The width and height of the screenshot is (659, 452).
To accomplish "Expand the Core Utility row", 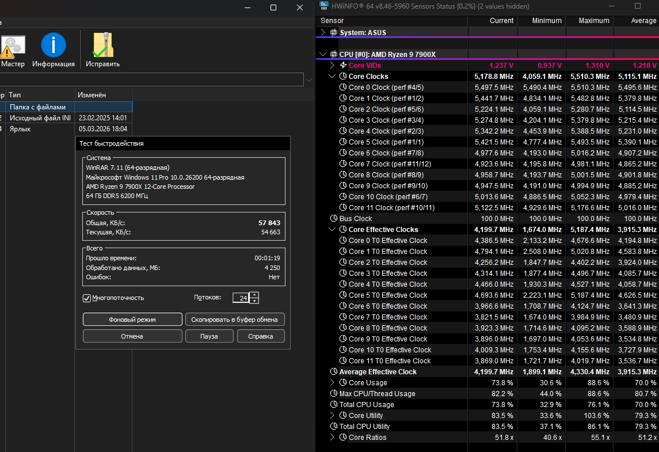I will 332,415.
